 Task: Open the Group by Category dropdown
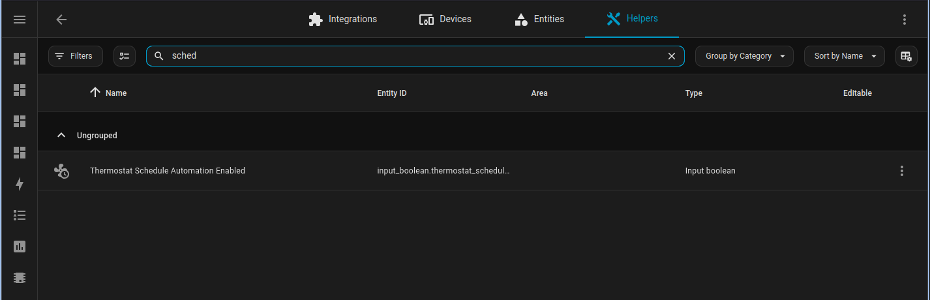[x=744, y=56]
